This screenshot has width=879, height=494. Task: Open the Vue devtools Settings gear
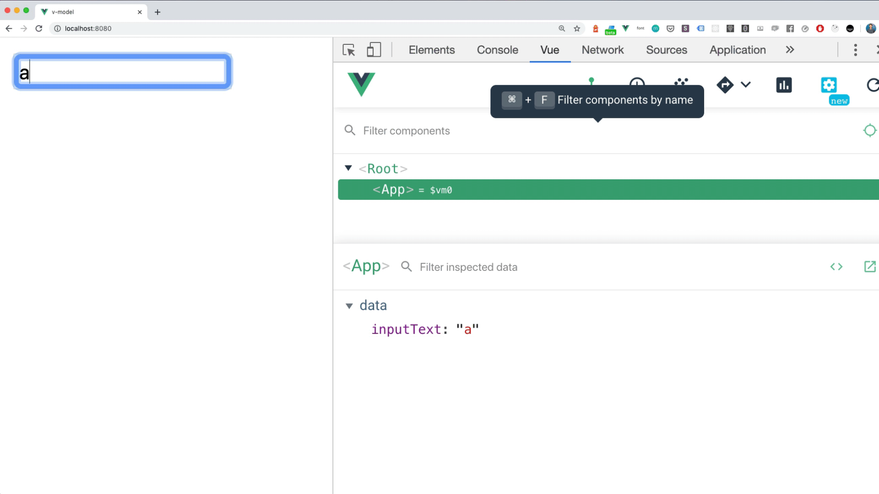[829, 85]
